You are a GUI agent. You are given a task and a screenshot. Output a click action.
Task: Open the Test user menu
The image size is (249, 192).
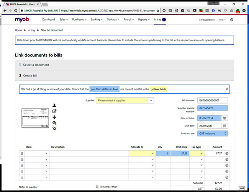pyautogui.click(x=222, y=20)
